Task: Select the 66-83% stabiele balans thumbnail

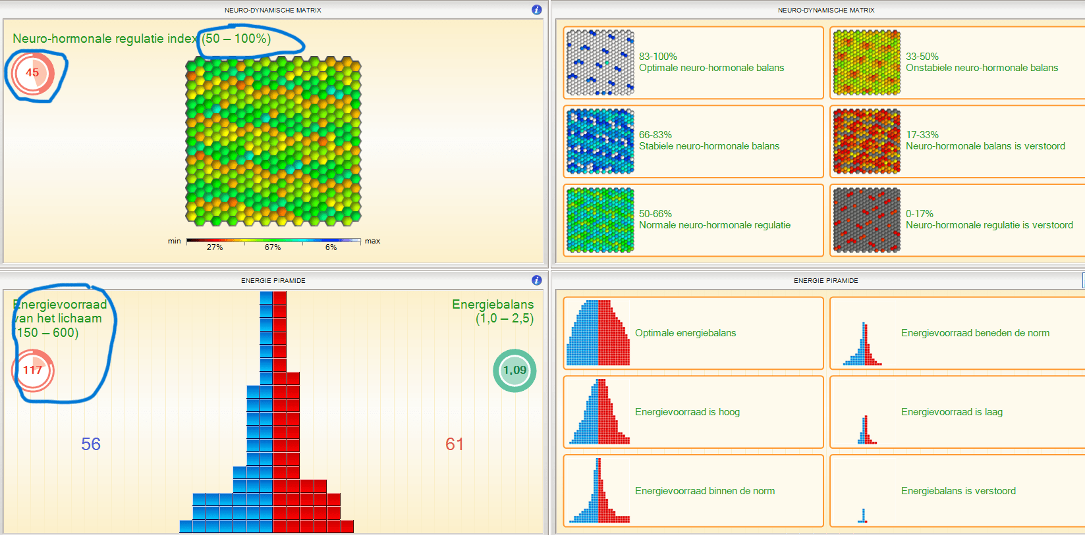Action: tap(600, 141)
